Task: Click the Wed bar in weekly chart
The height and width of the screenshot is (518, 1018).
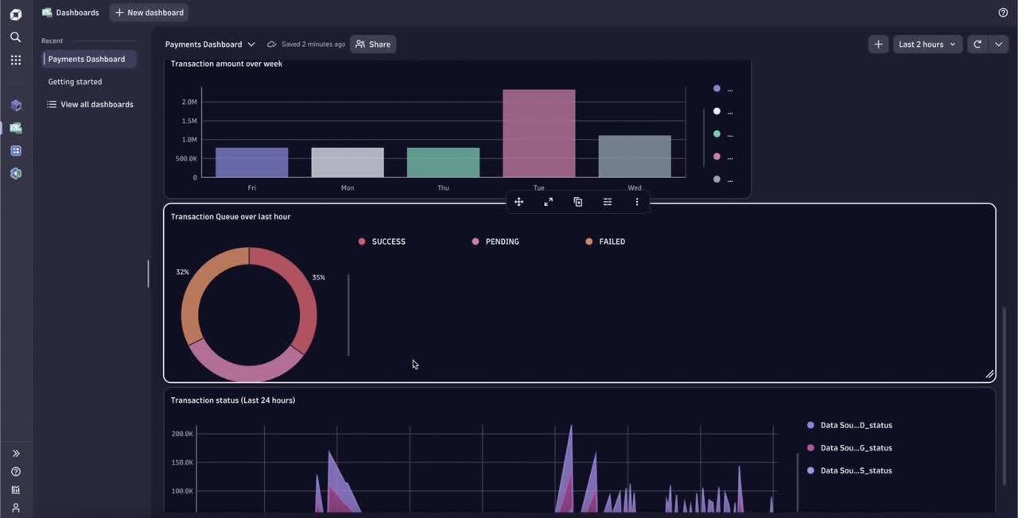Action: (635, 157)
